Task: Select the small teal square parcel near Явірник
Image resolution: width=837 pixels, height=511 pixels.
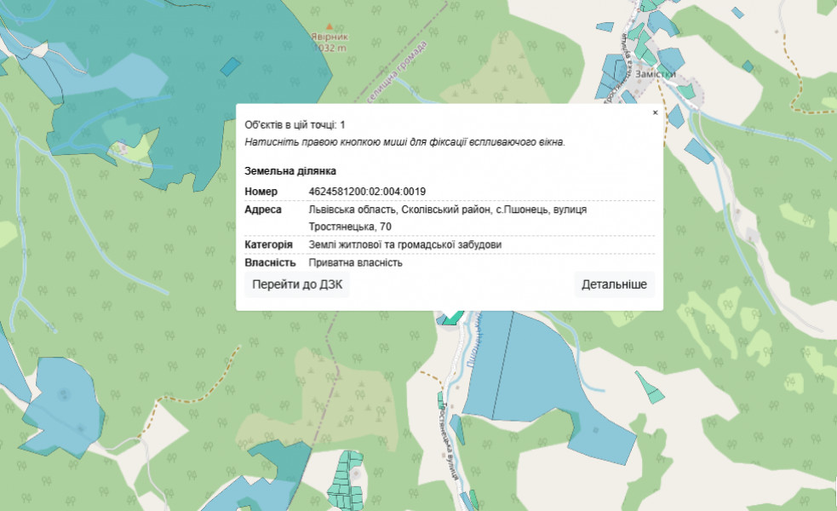Action: (x=230, y=66)
